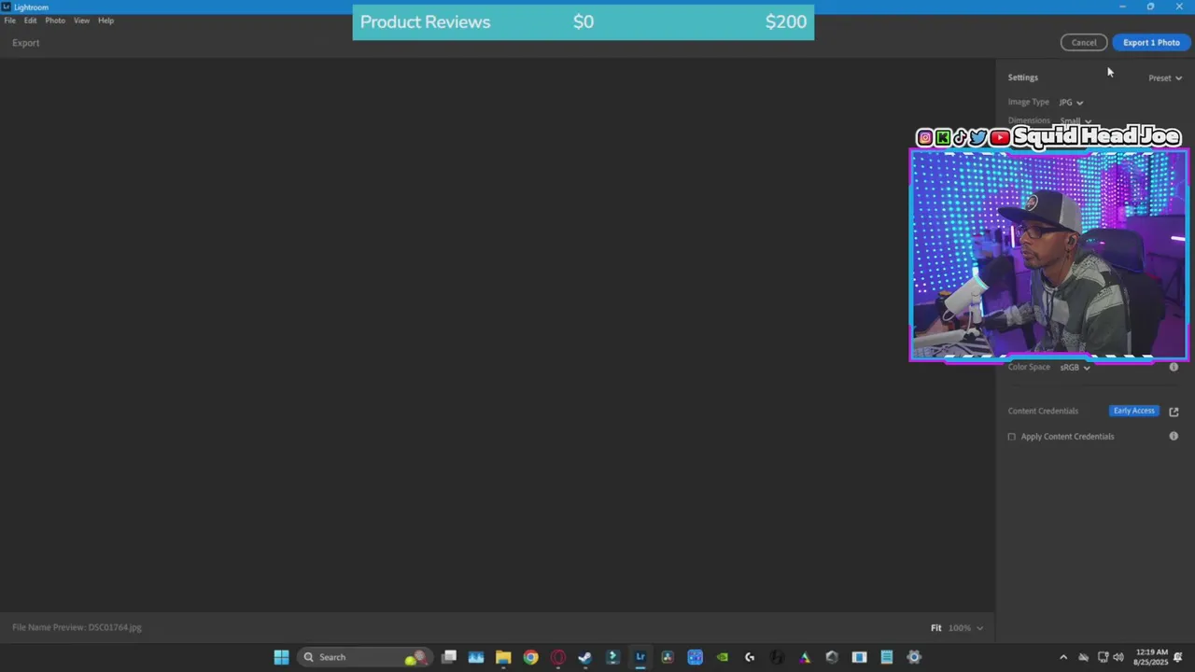Open the Preset dropdown
The height and width of the screenshot is (672, 1195).
pos(1165,78)
